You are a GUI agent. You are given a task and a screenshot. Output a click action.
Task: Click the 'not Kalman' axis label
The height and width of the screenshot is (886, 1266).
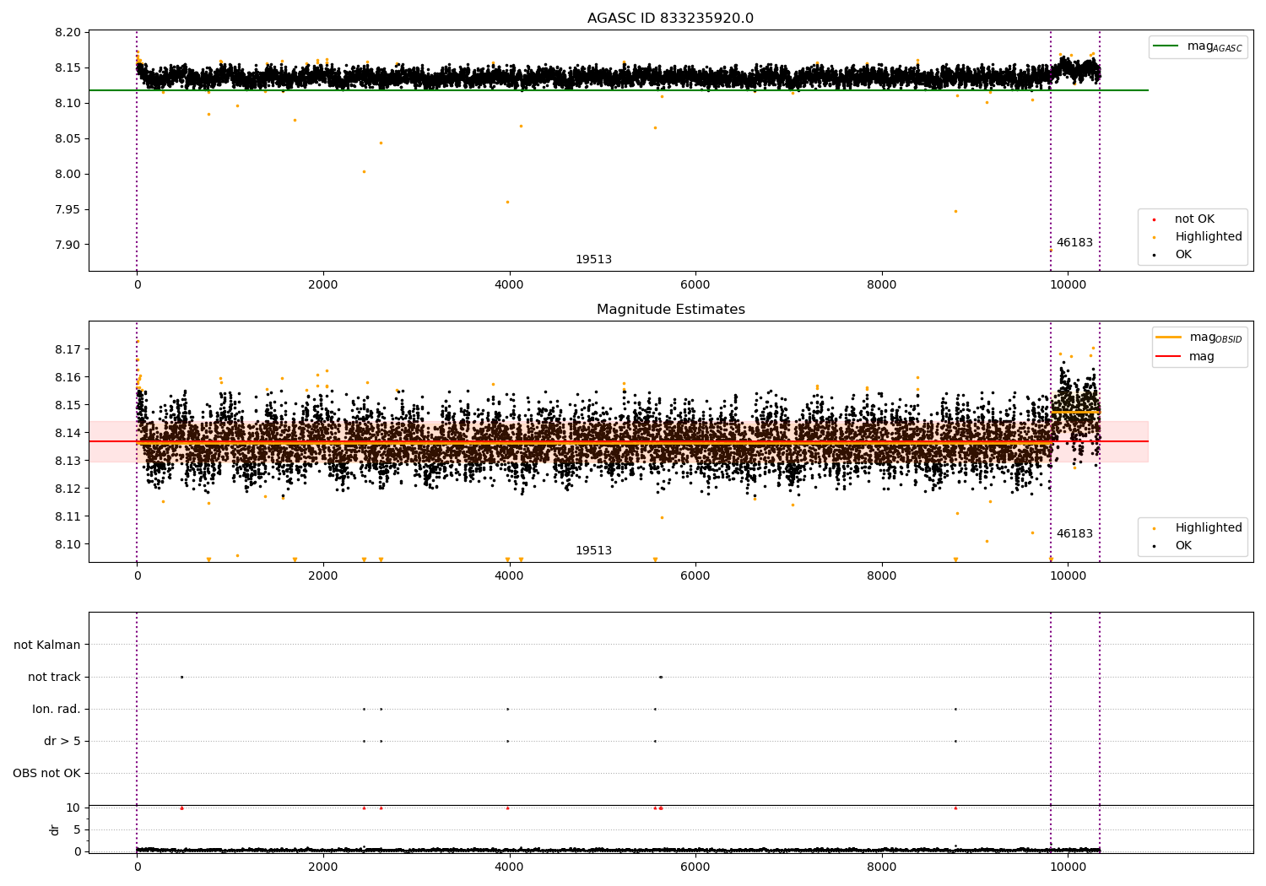coord(47,645)
